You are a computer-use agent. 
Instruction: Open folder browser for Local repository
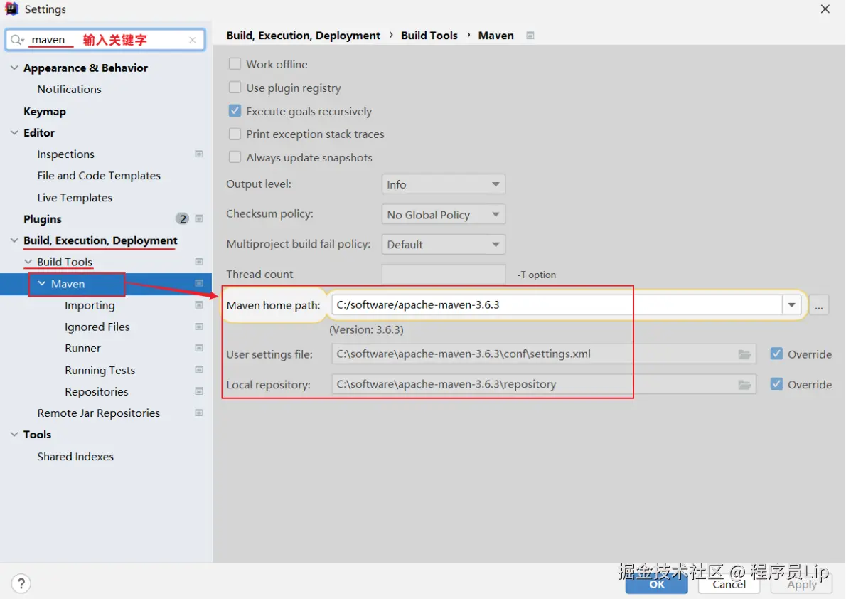744,385
